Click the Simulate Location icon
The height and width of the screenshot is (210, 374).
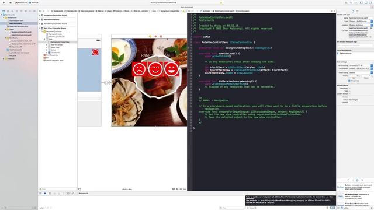tap(73, 193)
